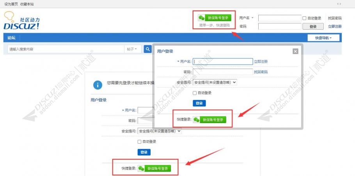Open the 安全提问 select on the background page
The height and width of the screenshot is (176, 355).
pos(160,131)
